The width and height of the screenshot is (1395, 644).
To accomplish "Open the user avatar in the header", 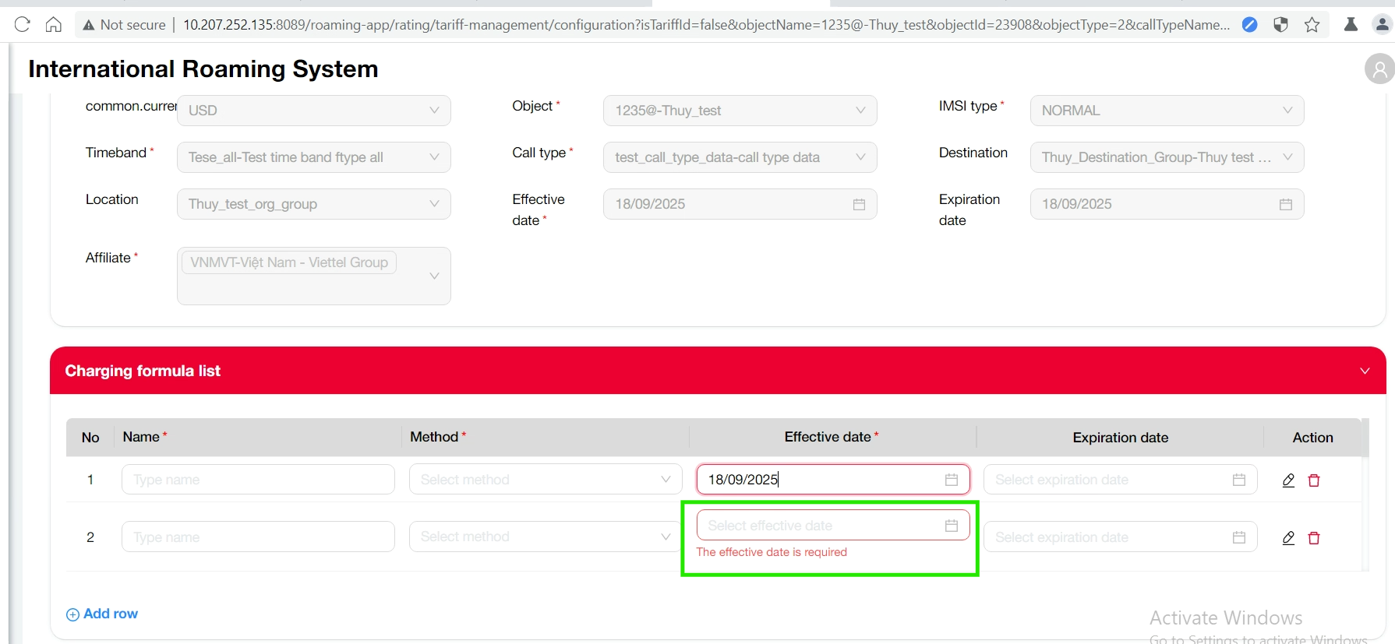I will [1379, 69].
